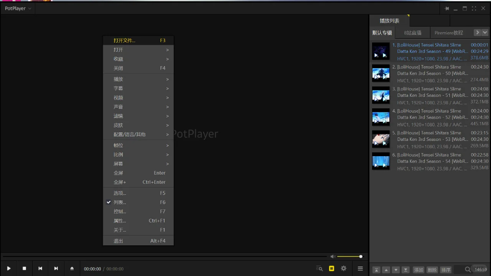Click the stop playback icon
This screenshot has width=491, height=276.
coord(24,268)
